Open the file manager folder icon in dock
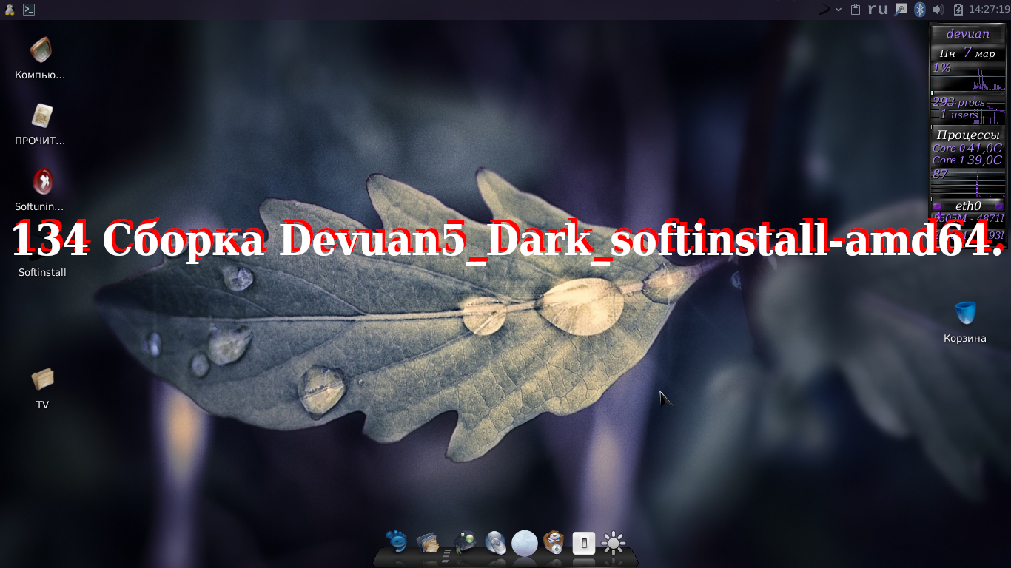This screenshot has width=1011, height=568. 428,543
